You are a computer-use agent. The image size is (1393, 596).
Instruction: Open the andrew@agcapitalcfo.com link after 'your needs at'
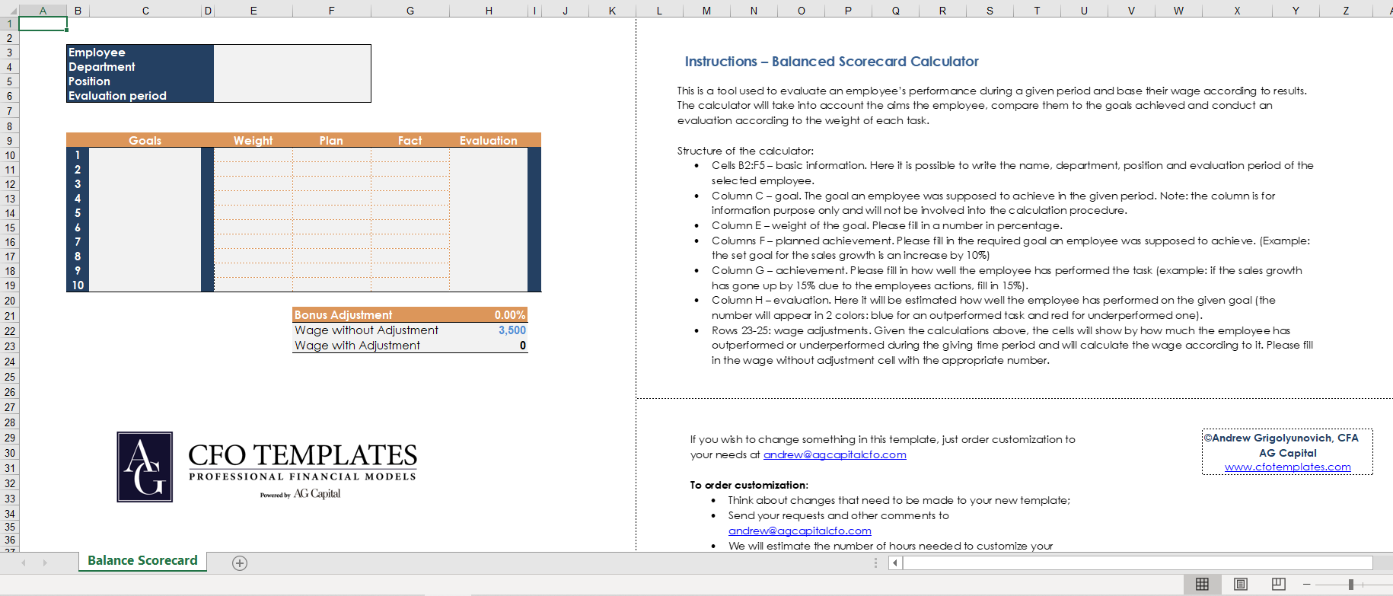tap(834, 454)
